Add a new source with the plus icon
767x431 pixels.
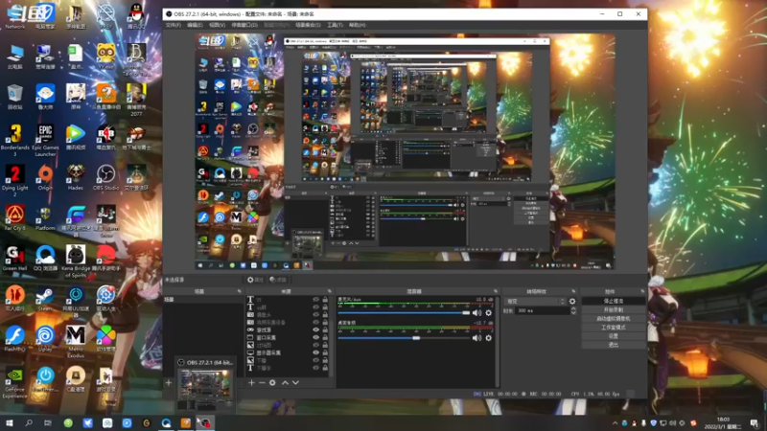coord(251,383)
